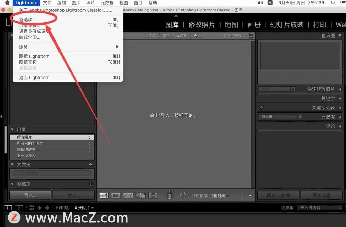Select 所有已同步照片 in catalog
346x227 pixels.
point(52,143)
